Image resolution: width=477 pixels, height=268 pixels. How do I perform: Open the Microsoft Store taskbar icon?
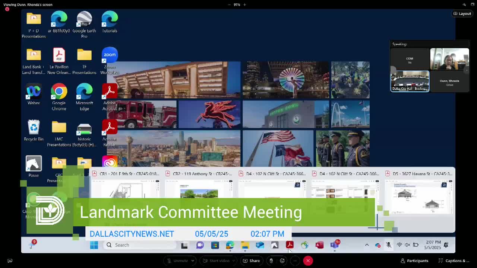coord(215,245)
